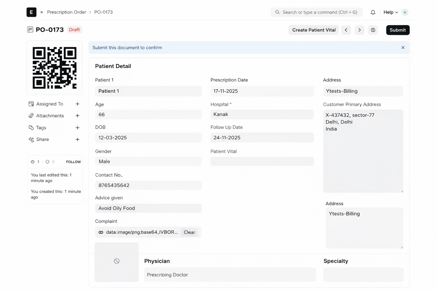Viewport: 437px width, 291px height.
Task: Click the user avatar status icon
Action: click(x=405, y=12)
